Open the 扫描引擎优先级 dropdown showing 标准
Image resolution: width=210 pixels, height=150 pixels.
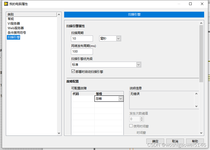pyautogui.click(x=138, y=64)
